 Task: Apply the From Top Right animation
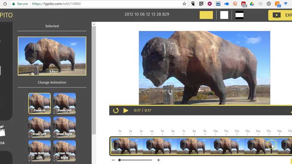[64, 151]
